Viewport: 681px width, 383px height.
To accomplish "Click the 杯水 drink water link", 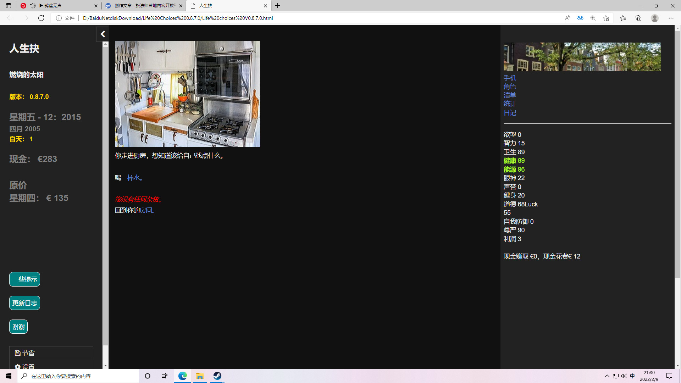I will point(133,178).
